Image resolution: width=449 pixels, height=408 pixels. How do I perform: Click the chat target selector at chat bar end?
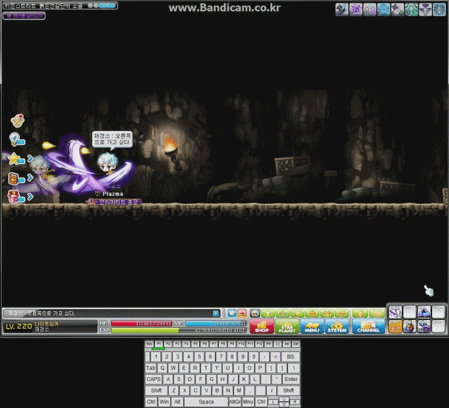click(x=216, y=314)
